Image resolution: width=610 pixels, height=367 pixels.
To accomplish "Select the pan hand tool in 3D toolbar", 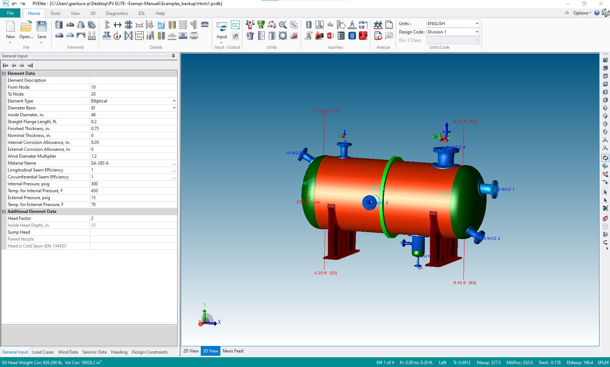I will (605, 174).
